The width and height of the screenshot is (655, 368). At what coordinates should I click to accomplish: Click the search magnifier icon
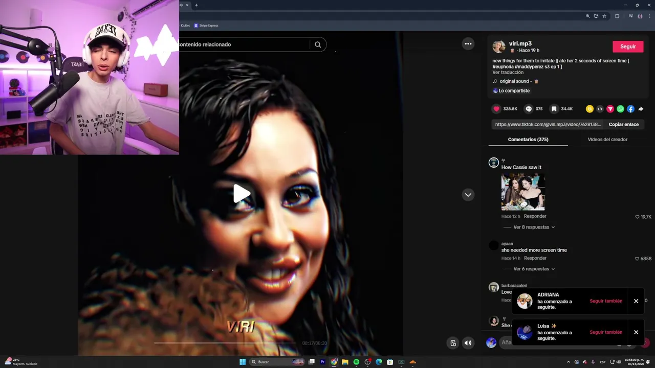pos(318,44)
